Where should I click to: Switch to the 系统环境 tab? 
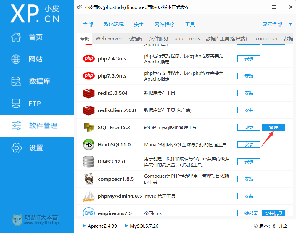pyautogui.click(x=114, y=24)
